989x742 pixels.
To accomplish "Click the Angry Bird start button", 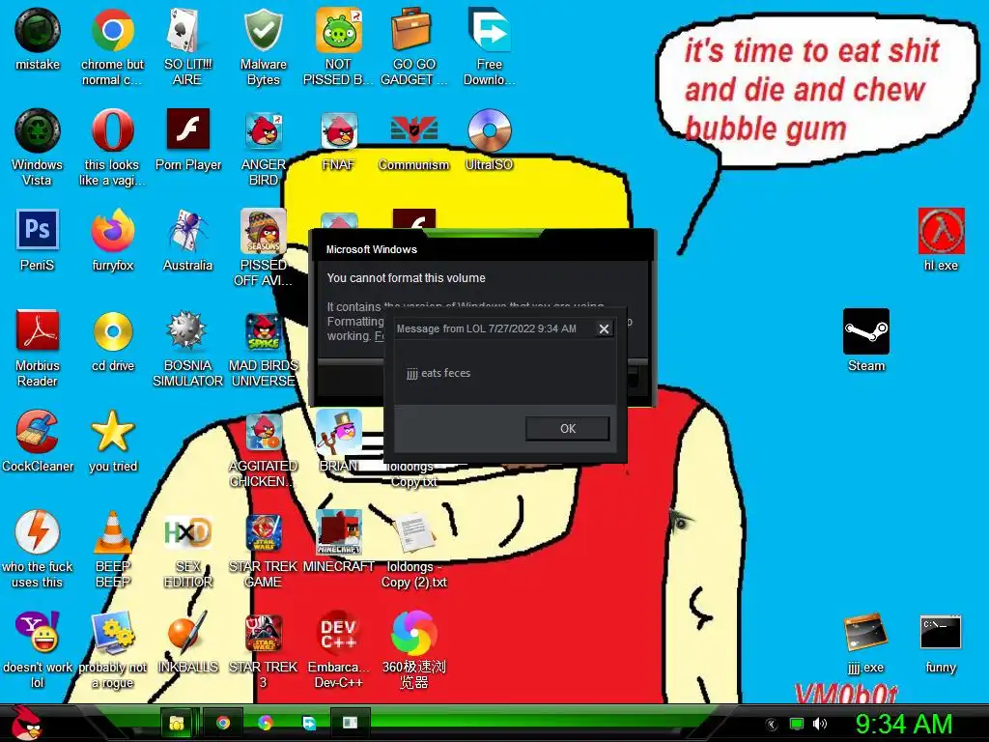I will coord(25,723).
